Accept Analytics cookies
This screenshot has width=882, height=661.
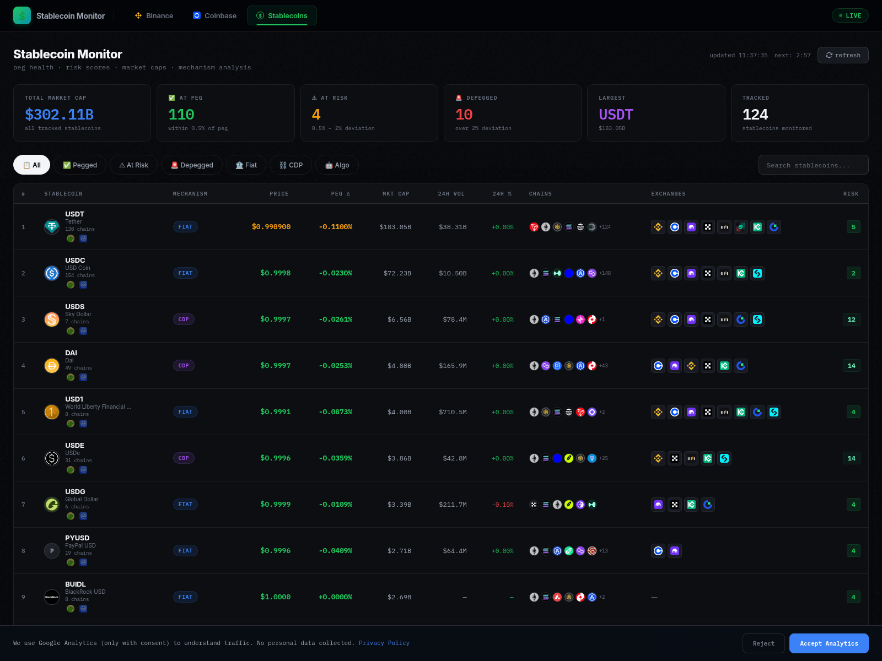(829, 643)
